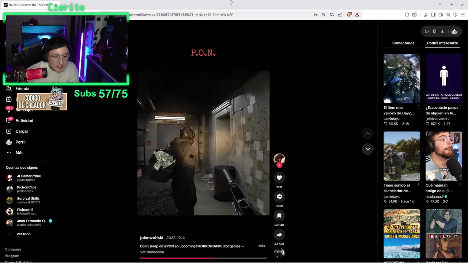The width and height of the screenshot is (468, 263).
Task: Click the #HORRORGAME hashtag
Action: click(x=209, y=246)
